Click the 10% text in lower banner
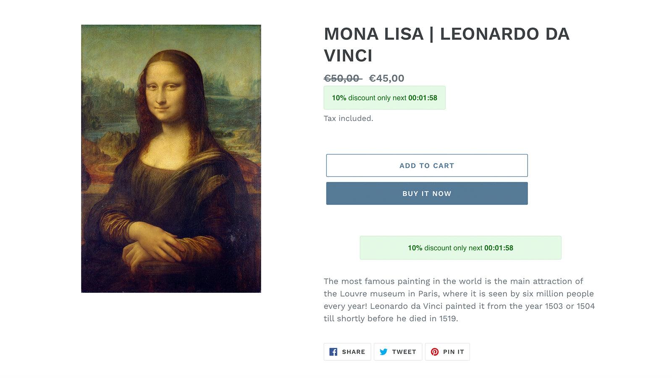The image size is (672, 378). coord(415,248)
